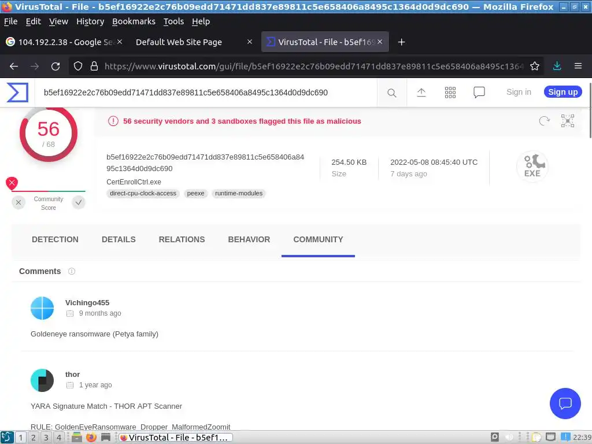Open the History menu
This screenshot has height=444, width=592.
point(90,21)
